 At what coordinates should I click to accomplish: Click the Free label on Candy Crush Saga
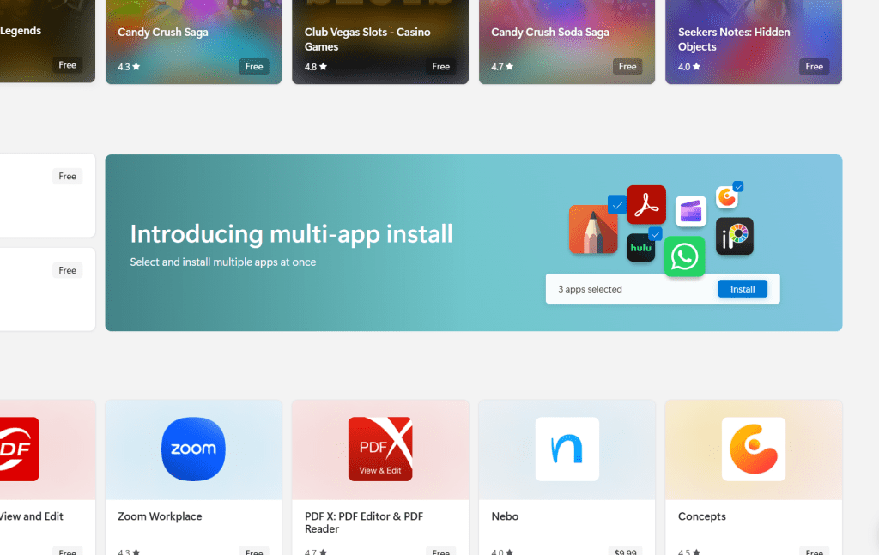tap(254, 65)
